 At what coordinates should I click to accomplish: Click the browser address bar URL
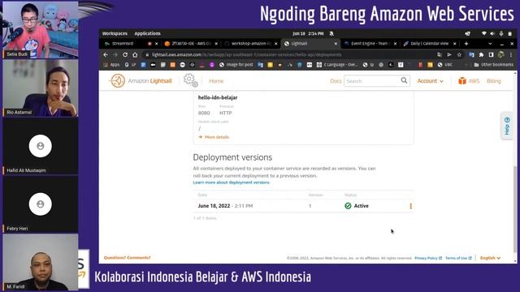246,54
